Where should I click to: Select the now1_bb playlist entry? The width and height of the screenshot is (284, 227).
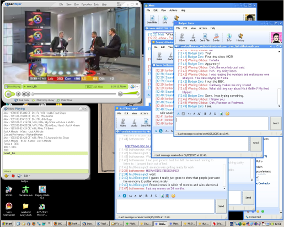click(x=45, y=153)
